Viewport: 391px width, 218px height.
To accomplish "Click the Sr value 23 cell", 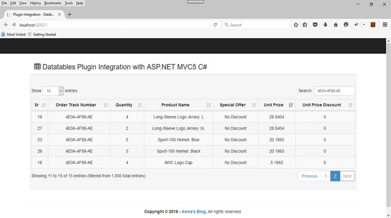I will pyautogui.click(x=40, y=140).
